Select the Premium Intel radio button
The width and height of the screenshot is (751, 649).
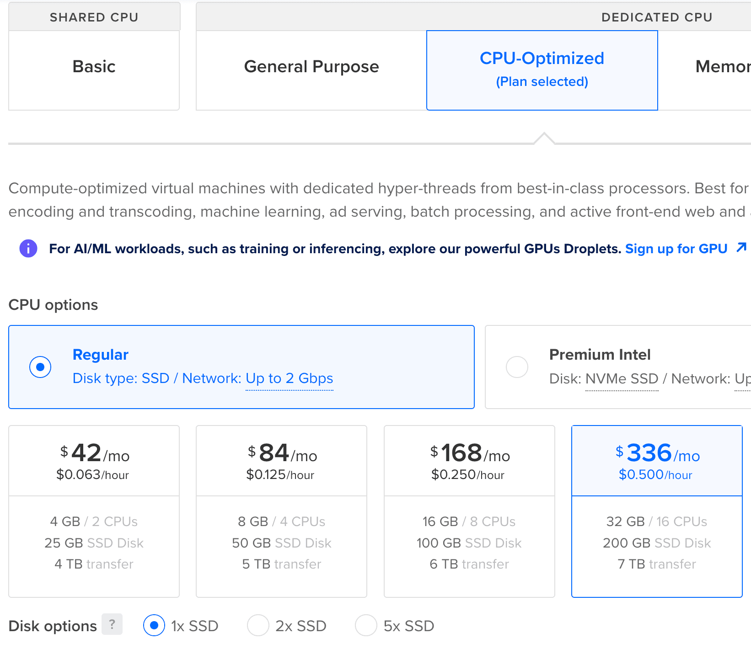[517, 367]
